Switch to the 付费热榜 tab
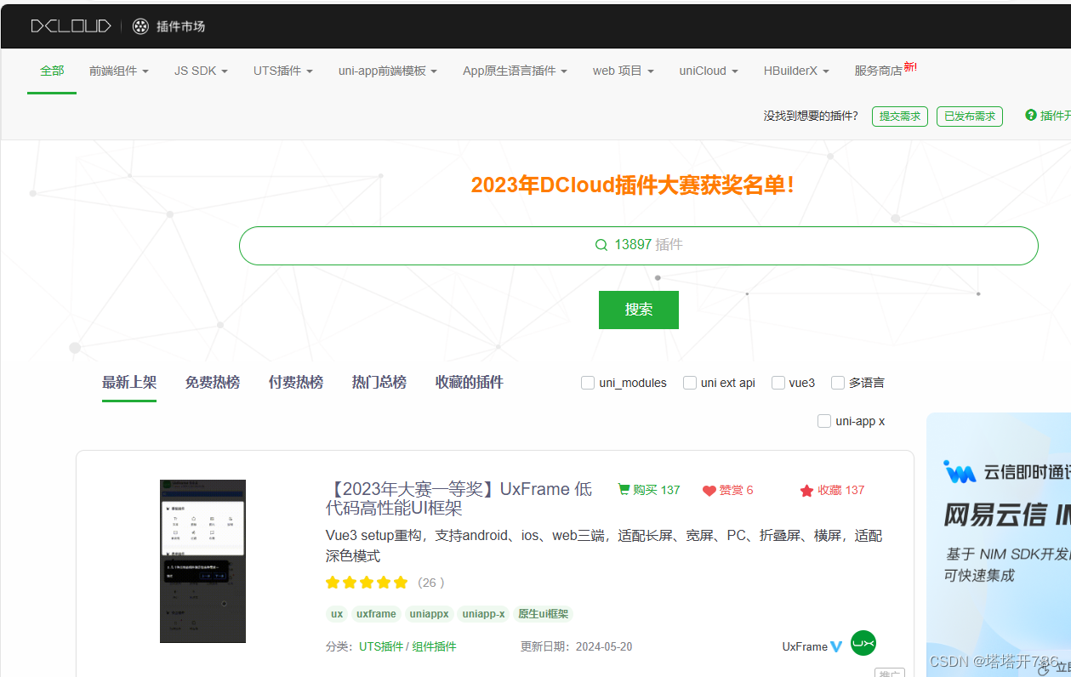 pos(296,383)
